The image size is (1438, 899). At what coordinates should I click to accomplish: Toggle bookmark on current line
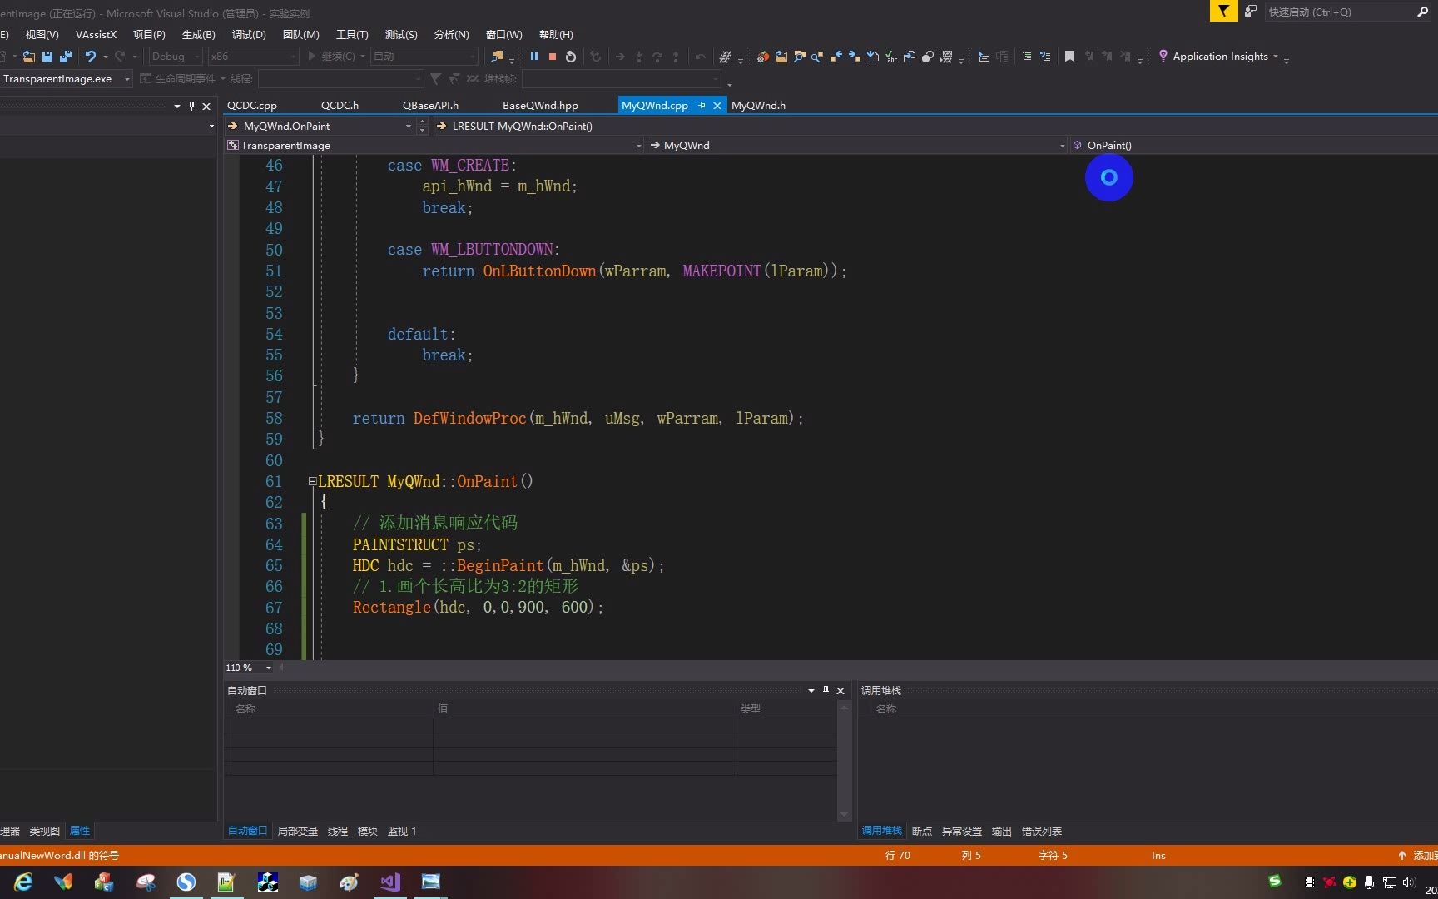pyautogui.click(x=1070, y=57)
